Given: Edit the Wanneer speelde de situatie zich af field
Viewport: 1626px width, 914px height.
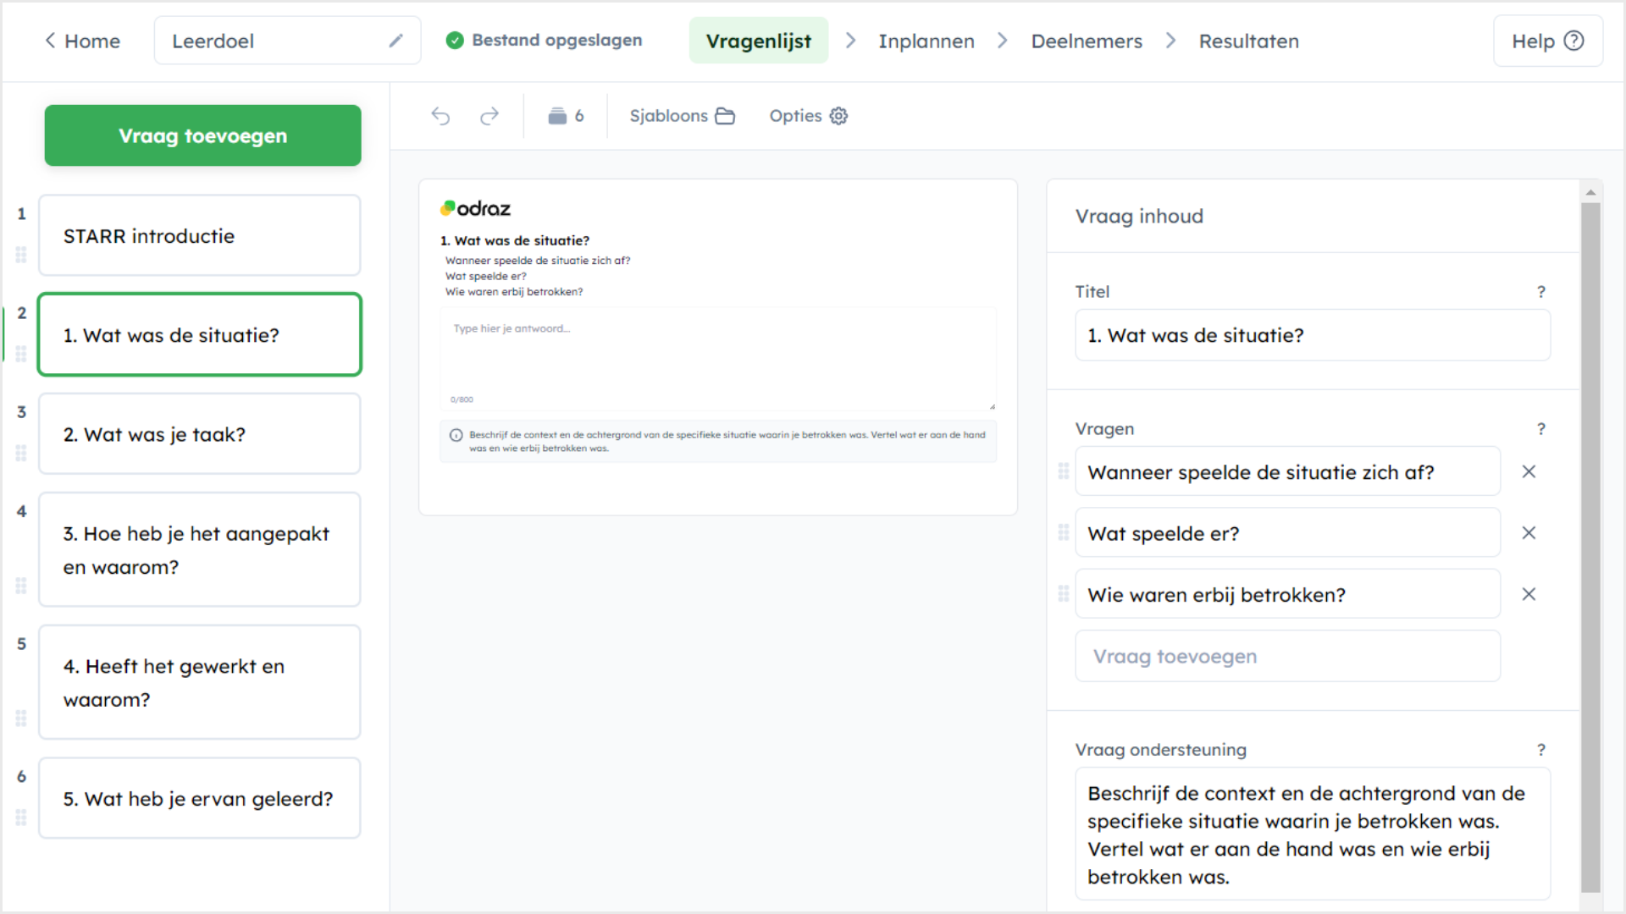Looking at the screenshot, I should click(1287, 471).
